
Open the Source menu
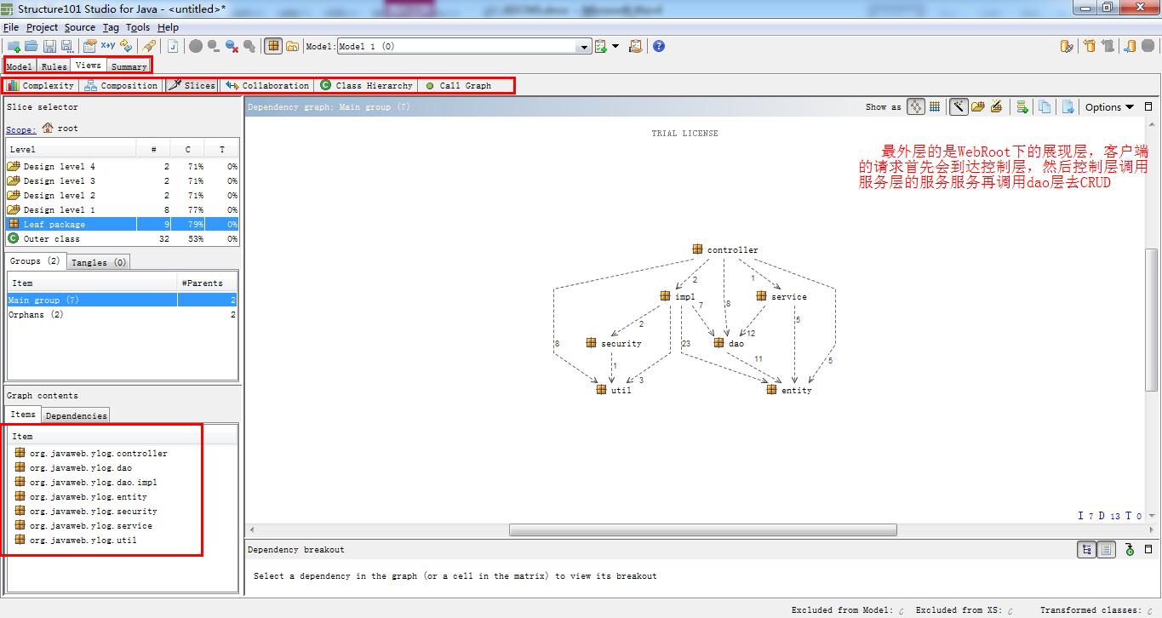click(80, 27)
